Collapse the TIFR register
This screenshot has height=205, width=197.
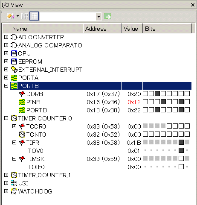pyautogui.click(x=14, y=143)
